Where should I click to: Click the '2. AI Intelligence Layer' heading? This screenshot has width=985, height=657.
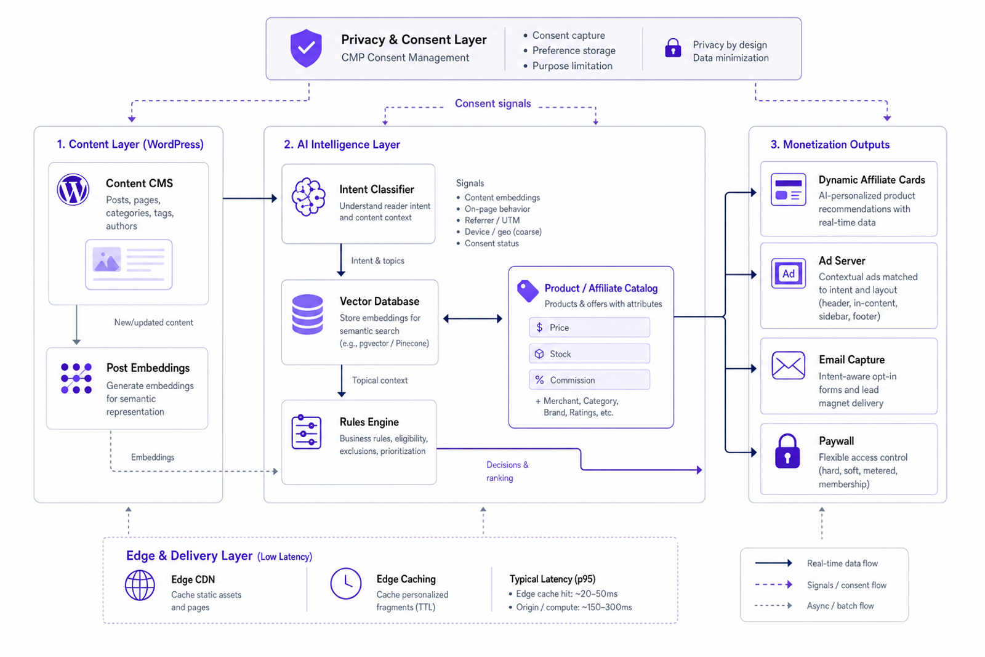[342, 144]
